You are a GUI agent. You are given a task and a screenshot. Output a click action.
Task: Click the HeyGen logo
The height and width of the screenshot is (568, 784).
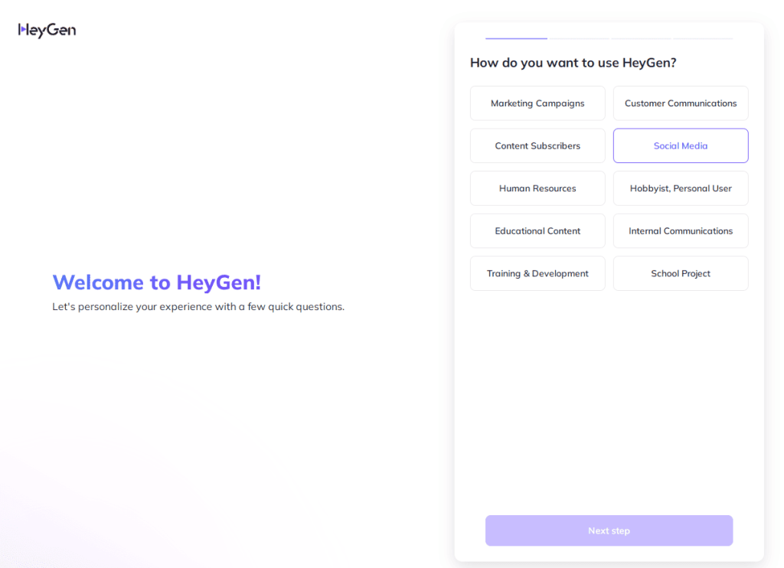(47, 29)
